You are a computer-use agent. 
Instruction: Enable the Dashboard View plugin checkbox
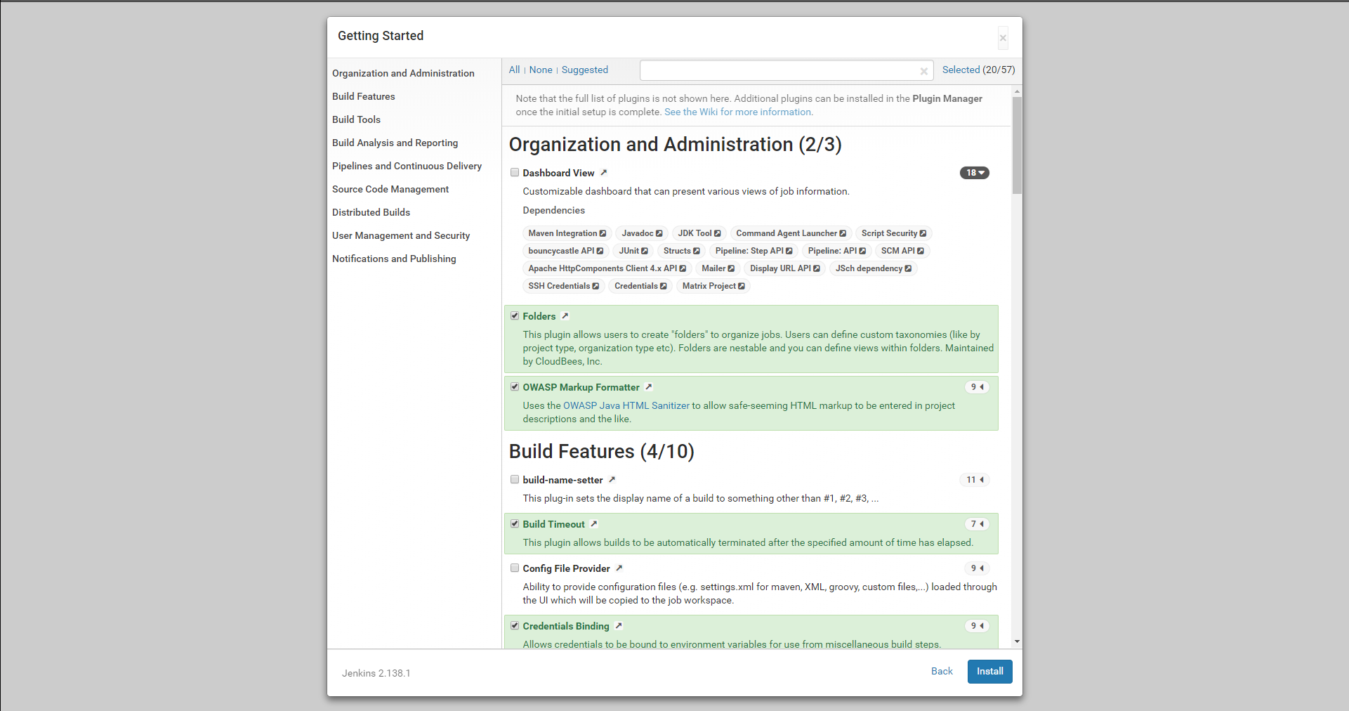coord(515,172)
